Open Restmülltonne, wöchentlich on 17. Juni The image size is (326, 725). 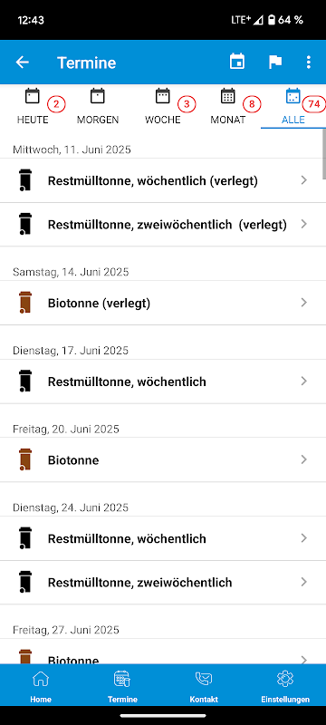pos(163,382)
